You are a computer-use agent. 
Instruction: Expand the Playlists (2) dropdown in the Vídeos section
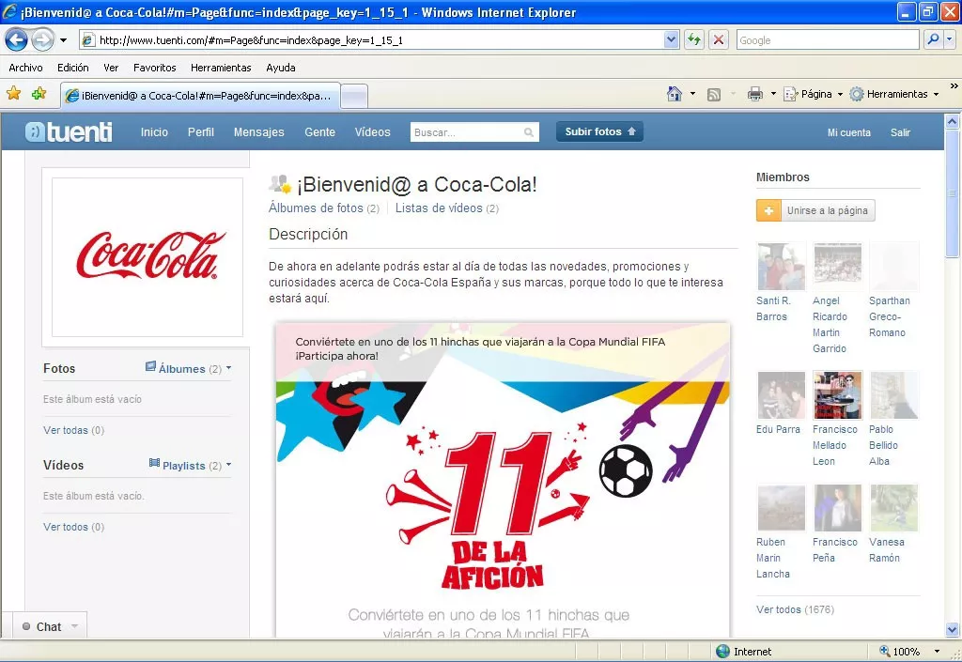click(190, 465)
